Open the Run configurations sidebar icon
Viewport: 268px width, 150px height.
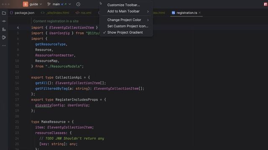(x=4, y=37)
